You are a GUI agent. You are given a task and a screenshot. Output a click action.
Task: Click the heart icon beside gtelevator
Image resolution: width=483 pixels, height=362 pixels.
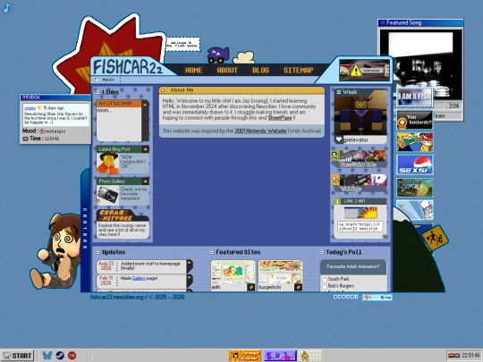[339, 139]
